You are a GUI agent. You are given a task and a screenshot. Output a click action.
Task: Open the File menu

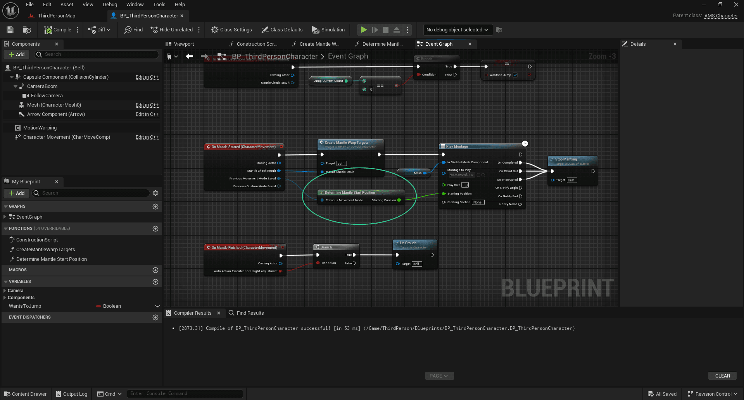[30, 5]
